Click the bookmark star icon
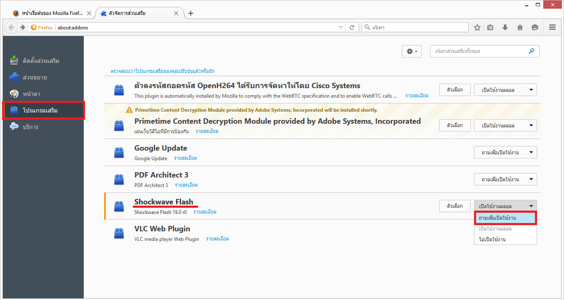564x300 pixels. click(477, 27)
